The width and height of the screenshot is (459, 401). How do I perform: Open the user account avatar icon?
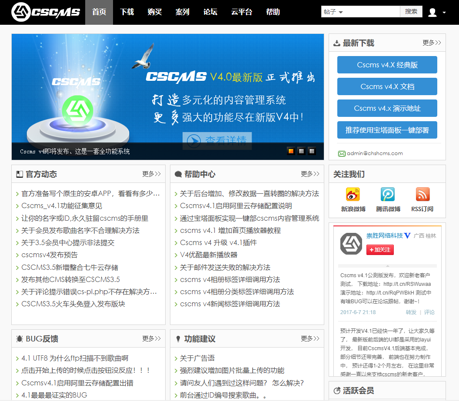coord(432,12)
